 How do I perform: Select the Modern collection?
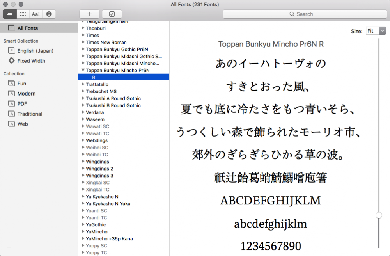[x=27, y=94]
